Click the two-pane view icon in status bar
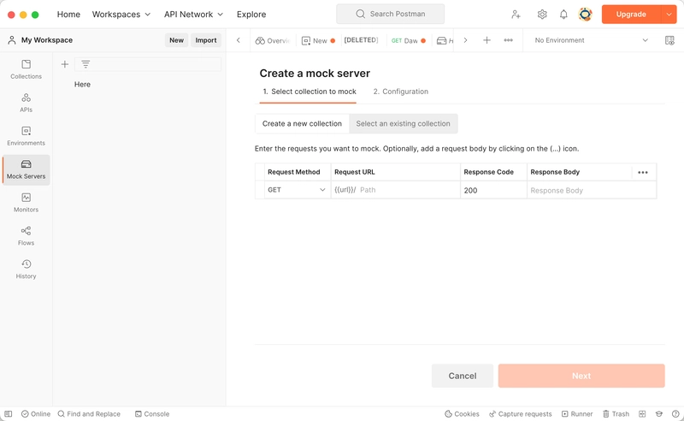The image size is (684, 421). pyautogui.click(x=642, y=414)
